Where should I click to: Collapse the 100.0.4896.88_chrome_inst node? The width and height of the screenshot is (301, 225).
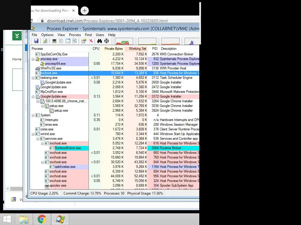click(x=38, y=101)
